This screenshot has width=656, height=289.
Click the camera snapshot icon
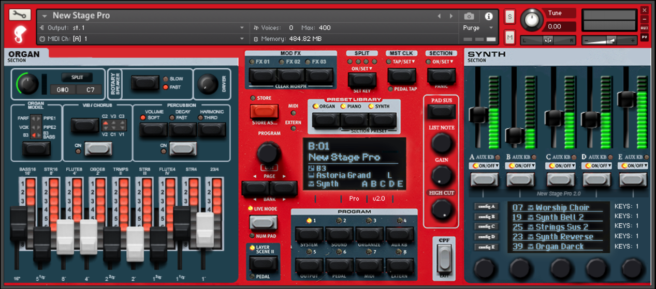[469, 16]
